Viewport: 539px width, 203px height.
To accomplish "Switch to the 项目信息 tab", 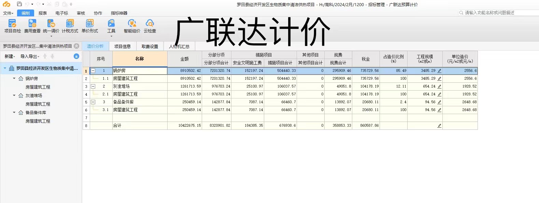I will [123, 46].
